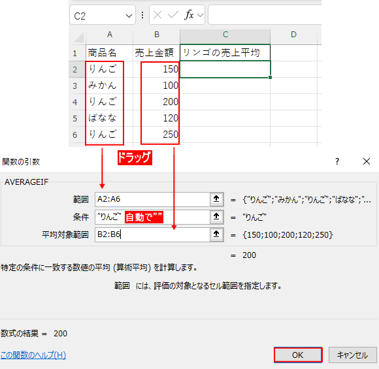Select row 4 header
The height and width of the screenshot is (369, 379).
(x=75, y=102)
